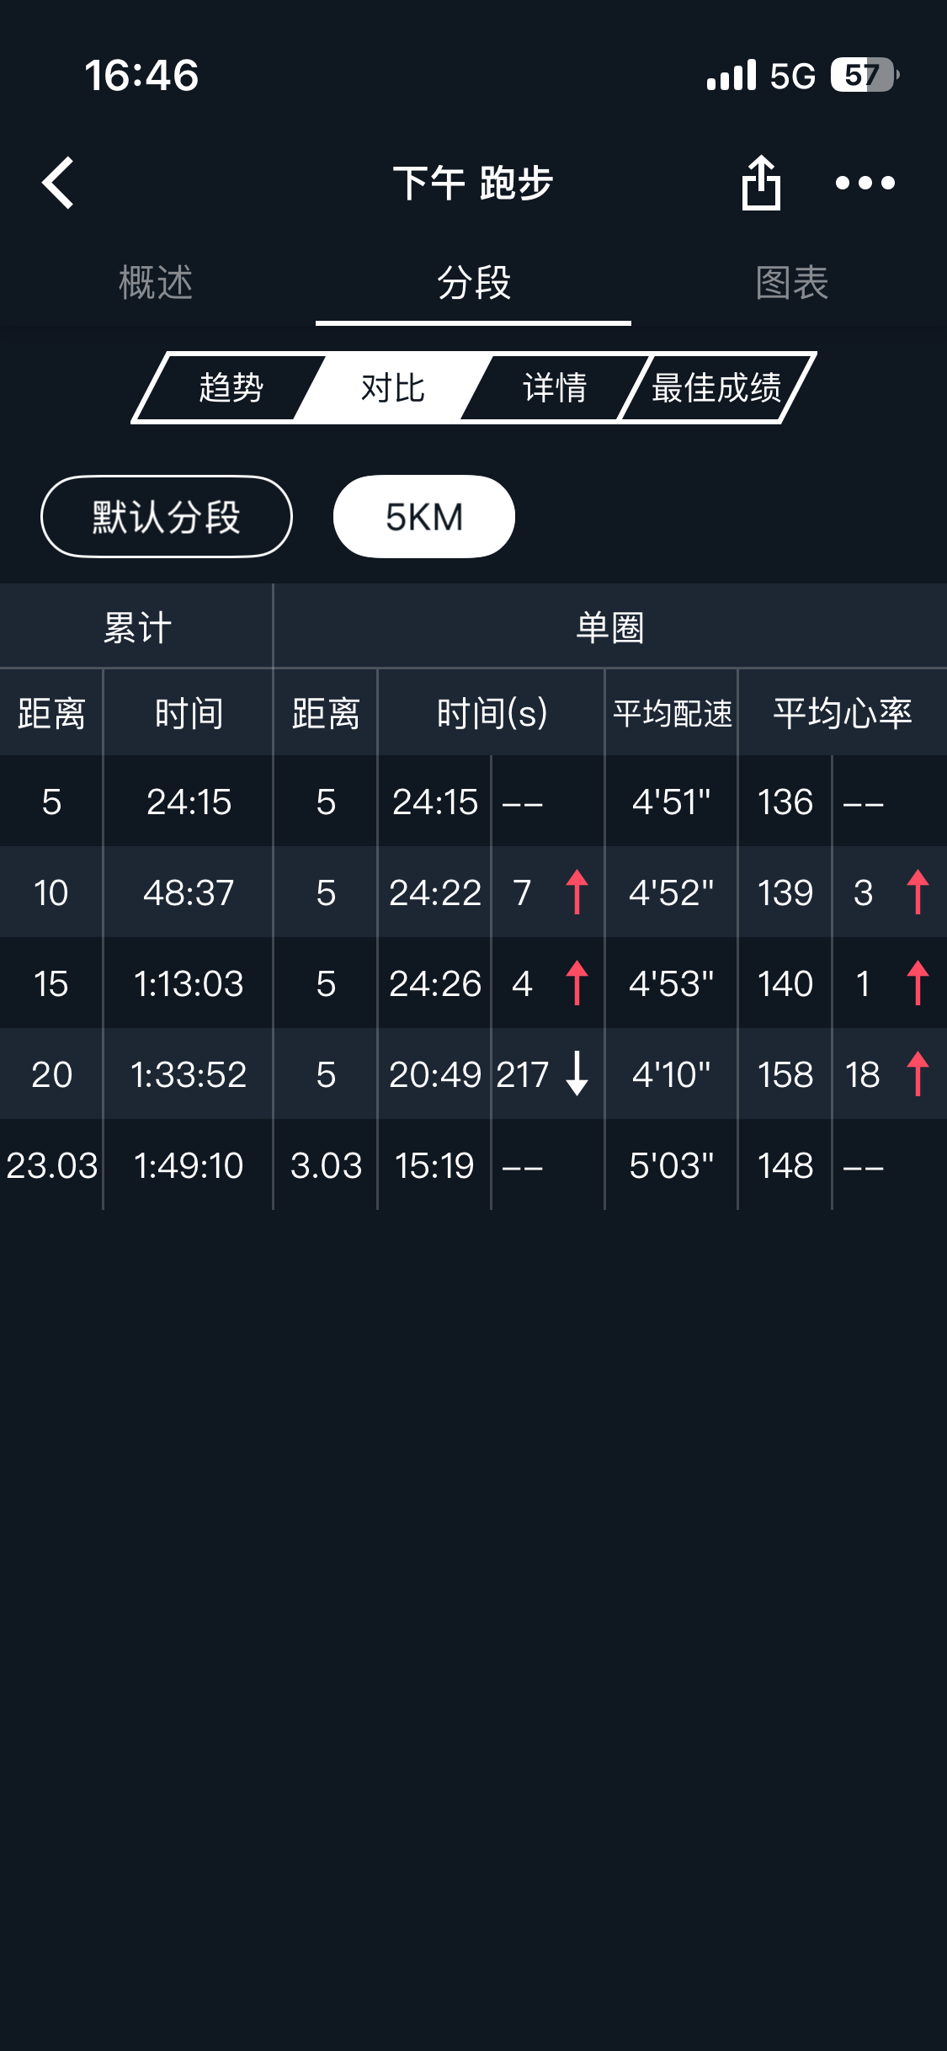Image resolution: width=947 pixels, height=2051 pixels.
Task: Tap the 平均配速 column header
Action: tap(672, 713)
